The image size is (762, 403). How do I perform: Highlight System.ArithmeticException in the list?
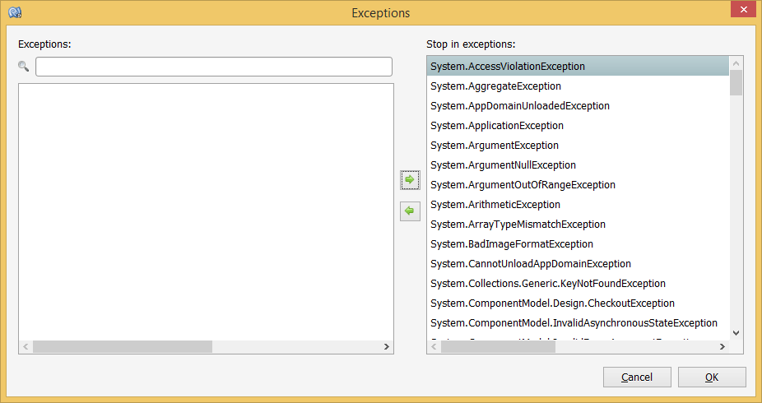(495, 205)
